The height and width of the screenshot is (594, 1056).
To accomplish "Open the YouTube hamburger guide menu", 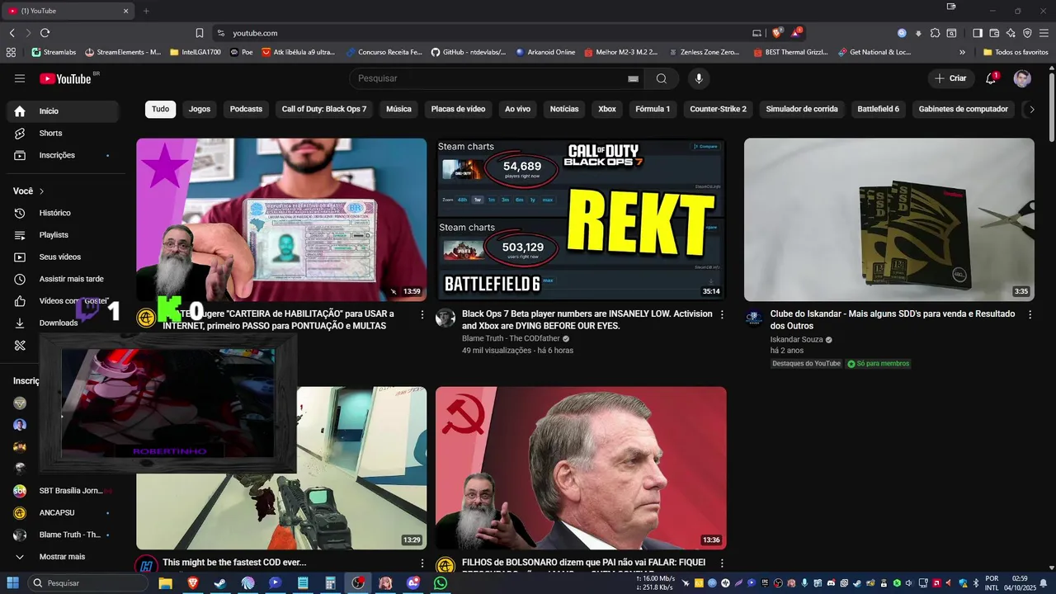I will (x=20, y=78).
